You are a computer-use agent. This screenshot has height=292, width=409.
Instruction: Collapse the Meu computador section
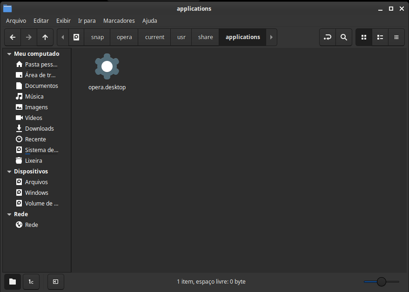tap(9, 54)
